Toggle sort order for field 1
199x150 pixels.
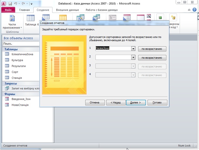click(x=152, y=49)
